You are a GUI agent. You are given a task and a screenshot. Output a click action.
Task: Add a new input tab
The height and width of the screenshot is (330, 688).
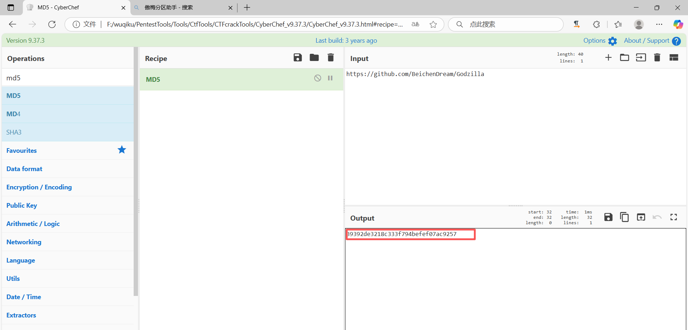(x=608, y=58)
